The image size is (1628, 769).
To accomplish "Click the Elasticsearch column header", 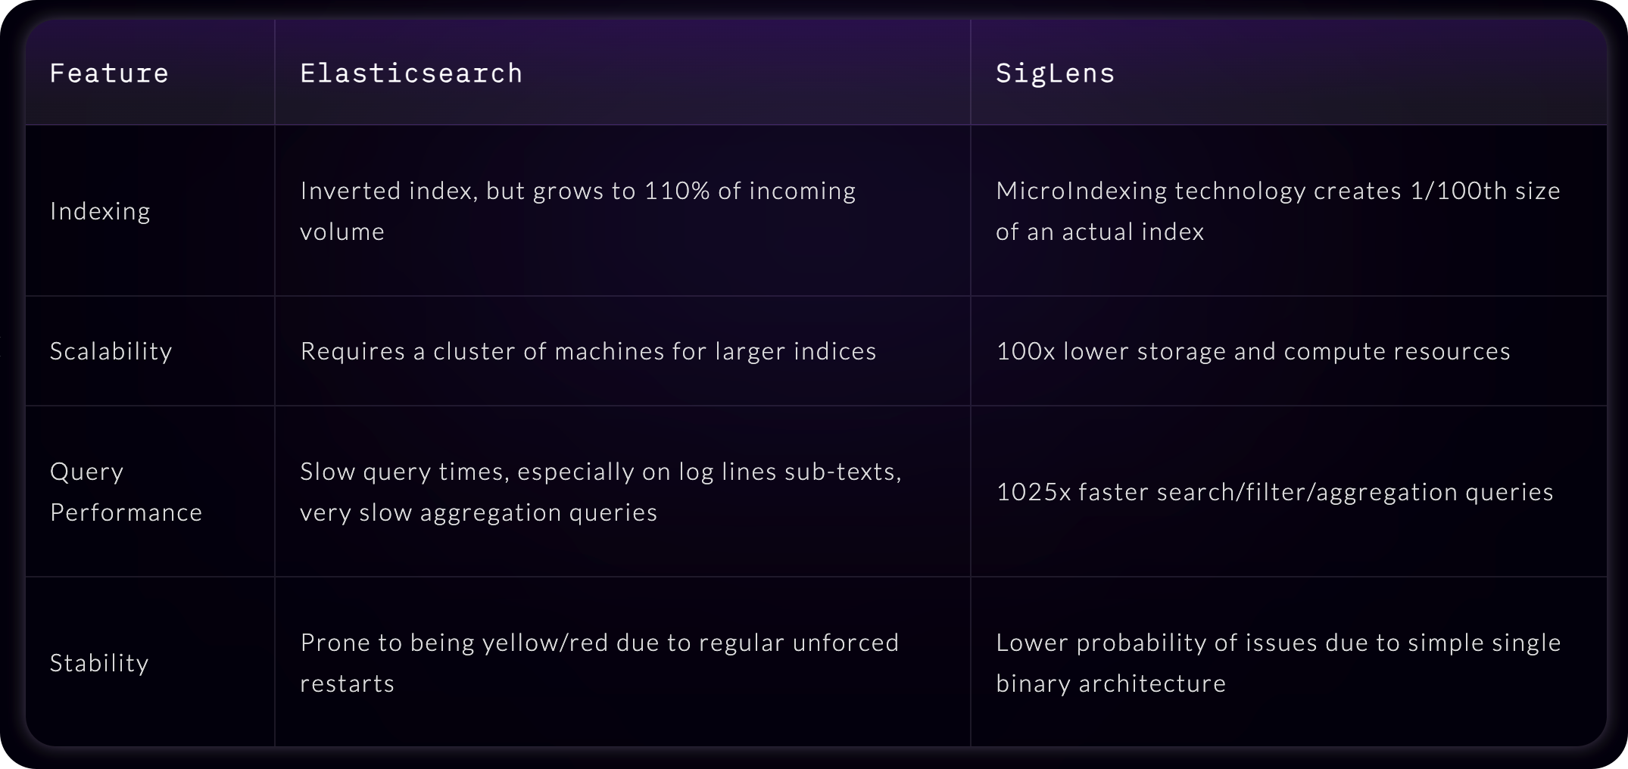I will tap(411, 73).
